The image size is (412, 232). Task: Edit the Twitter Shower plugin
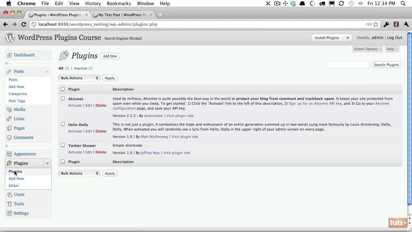point(89,152)
